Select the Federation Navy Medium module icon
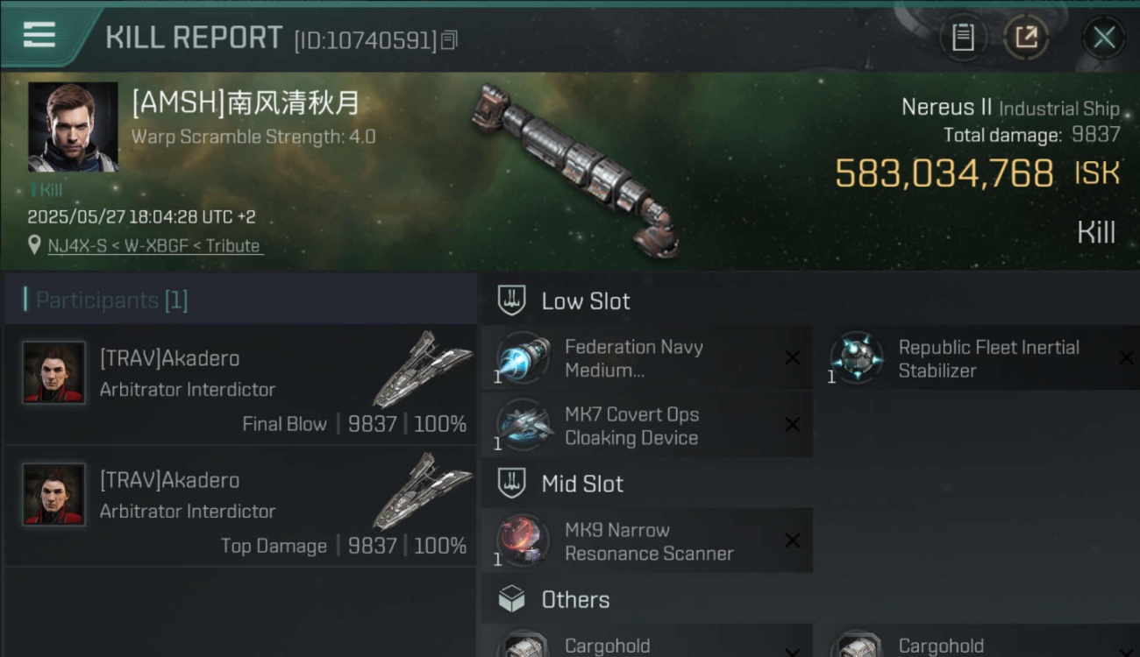The height and width of the screenshot is (657, 1140). pyautogui.click(x=523, y=358)
